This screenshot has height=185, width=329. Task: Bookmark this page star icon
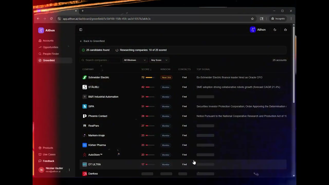[x=252, y=19]
